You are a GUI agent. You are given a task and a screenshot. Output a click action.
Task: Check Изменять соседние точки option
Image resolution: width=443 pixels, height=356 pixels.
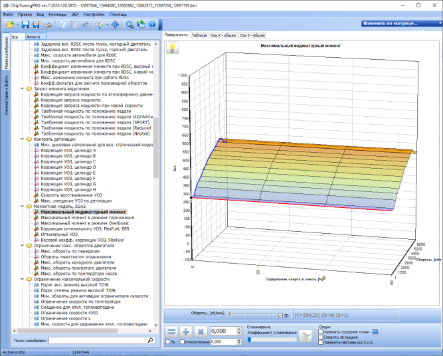click(321, 331)
